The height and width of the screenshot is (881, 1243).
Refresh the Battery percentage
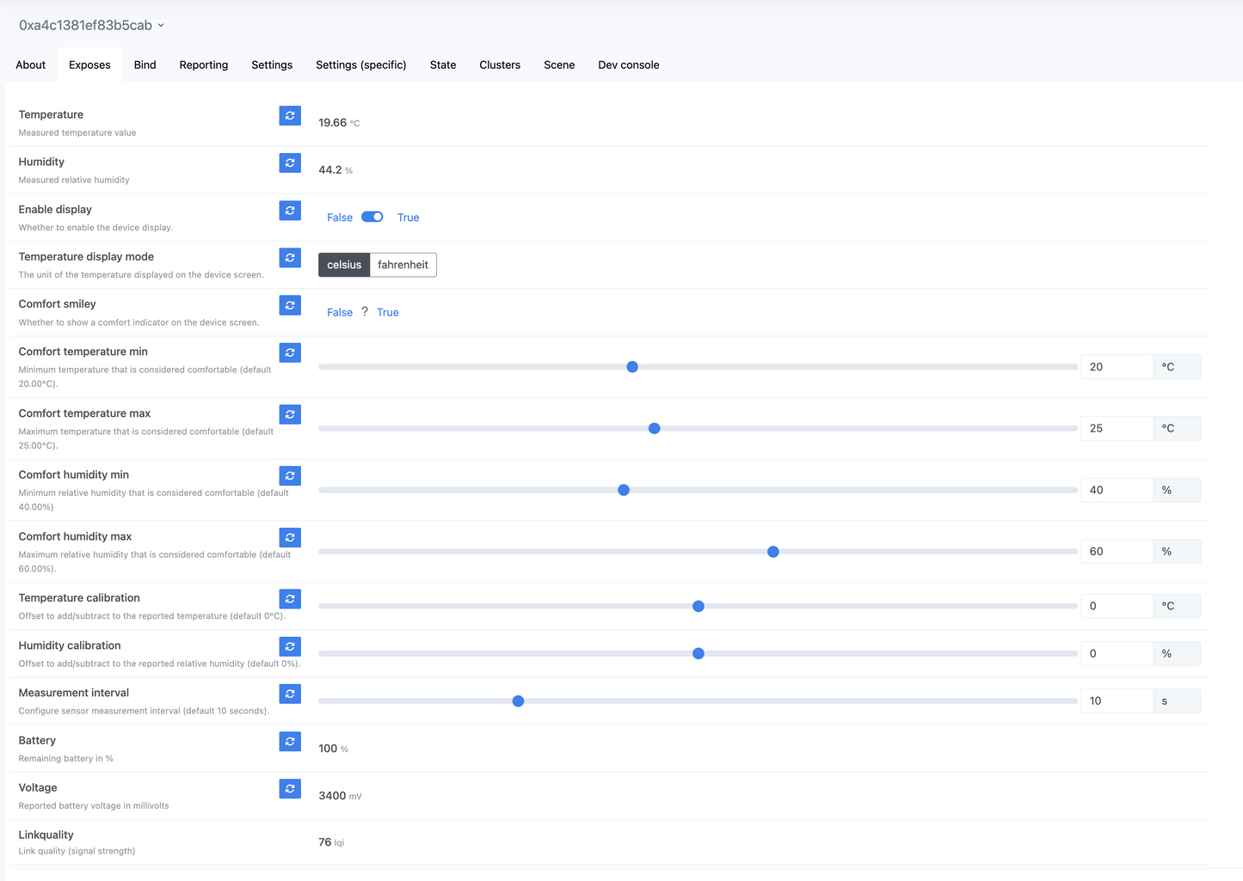tap(290, 741)
